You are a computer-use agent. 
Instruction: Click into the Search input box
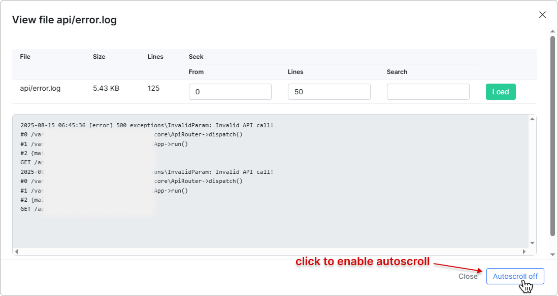pyautogui.click(x=428, y=92)
